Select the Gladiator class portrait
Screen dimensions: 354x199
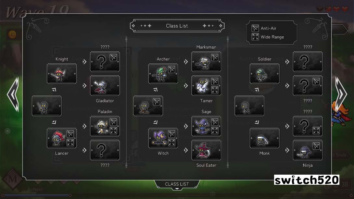pyautogui.click(x=105, y=86)
